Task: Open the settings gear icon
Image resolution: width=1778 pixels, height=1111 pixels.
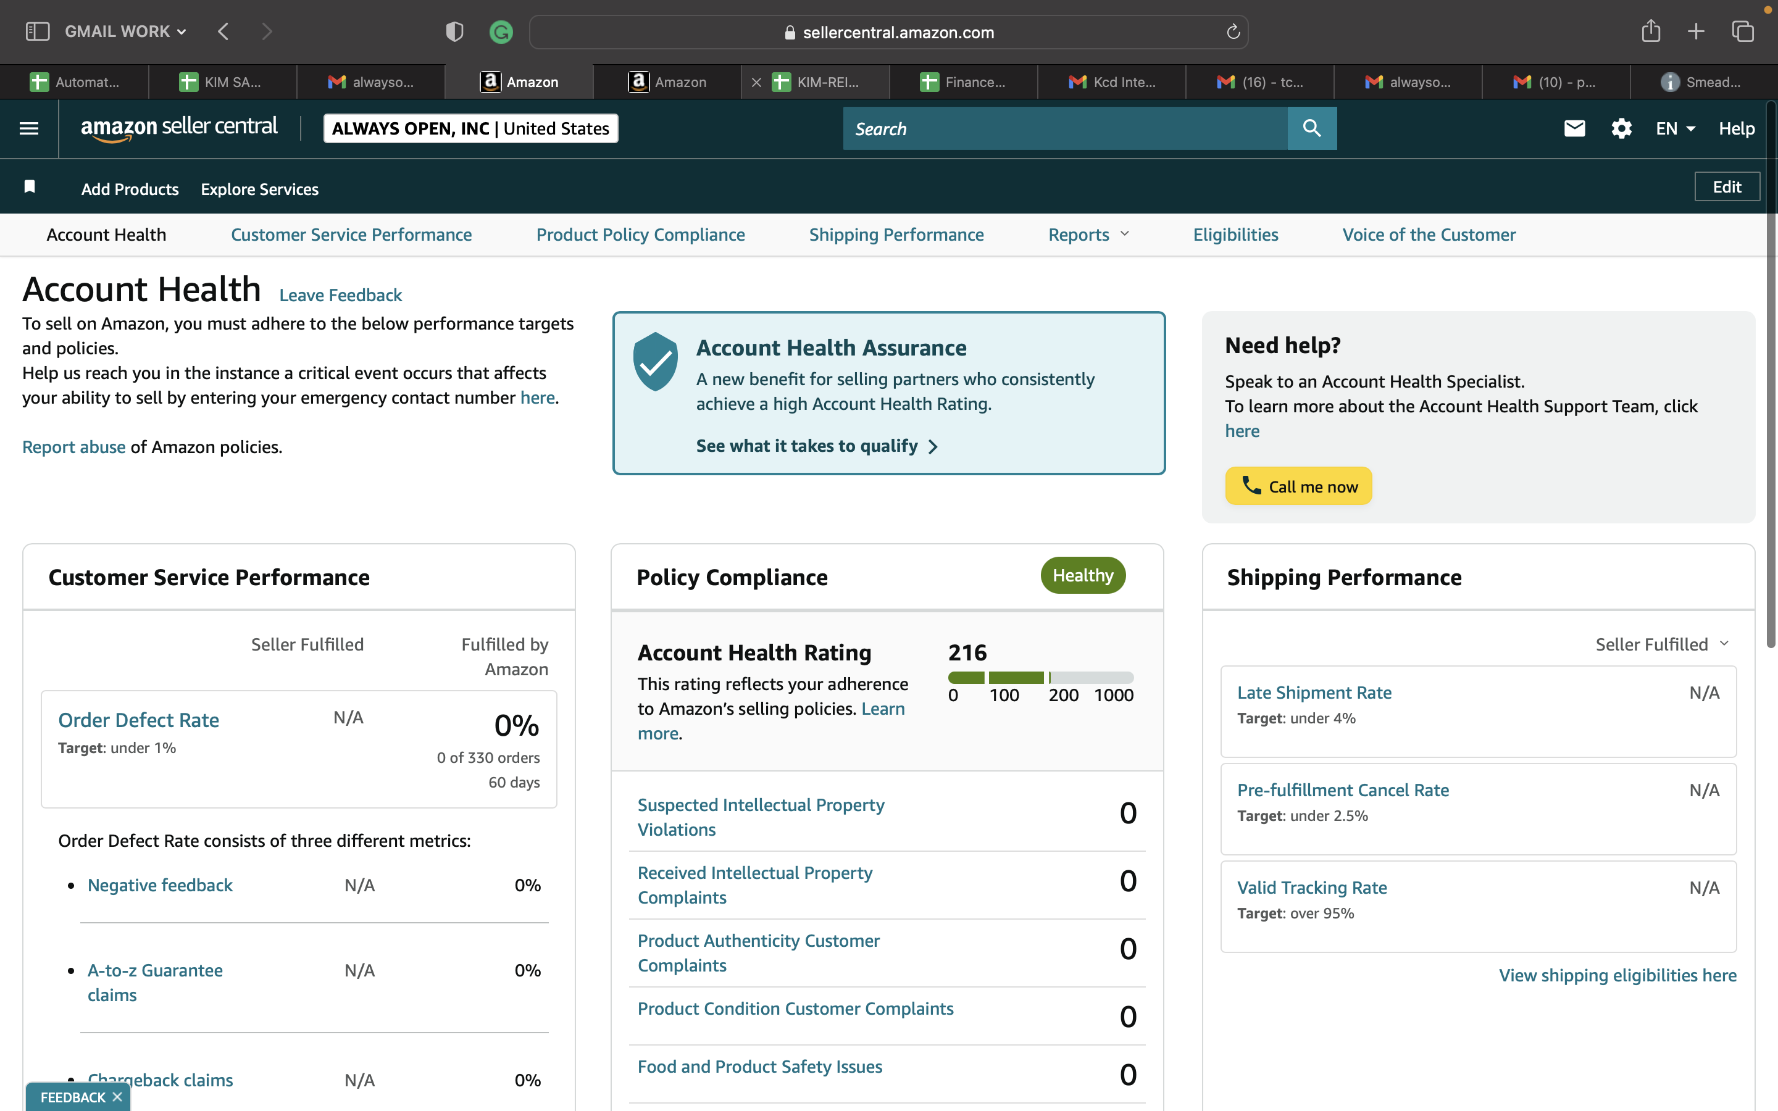Action: tap(1622, 128)
